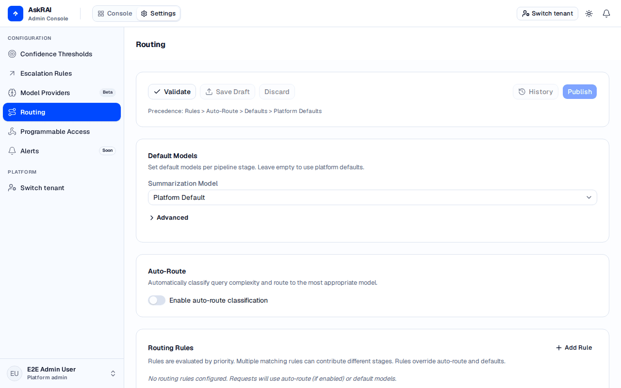Click the plus icon beside Add Rule
Image resolution: width=621 pixels, height=388 pixels.
[559, 348]
